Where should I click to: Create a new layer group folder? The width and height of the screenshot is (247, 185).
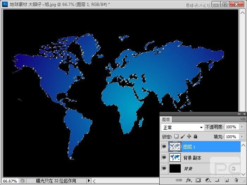(217, 180)
